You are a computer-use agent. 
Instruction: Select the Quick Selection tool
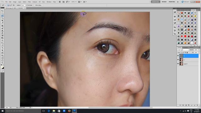[x=3, y=18]
